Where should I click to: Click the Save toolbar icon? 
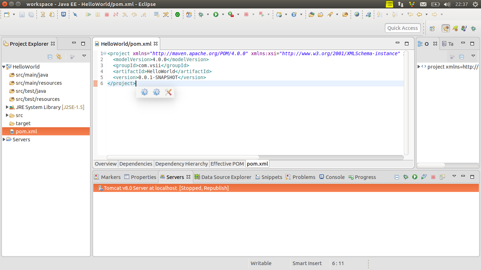point(22,14)
